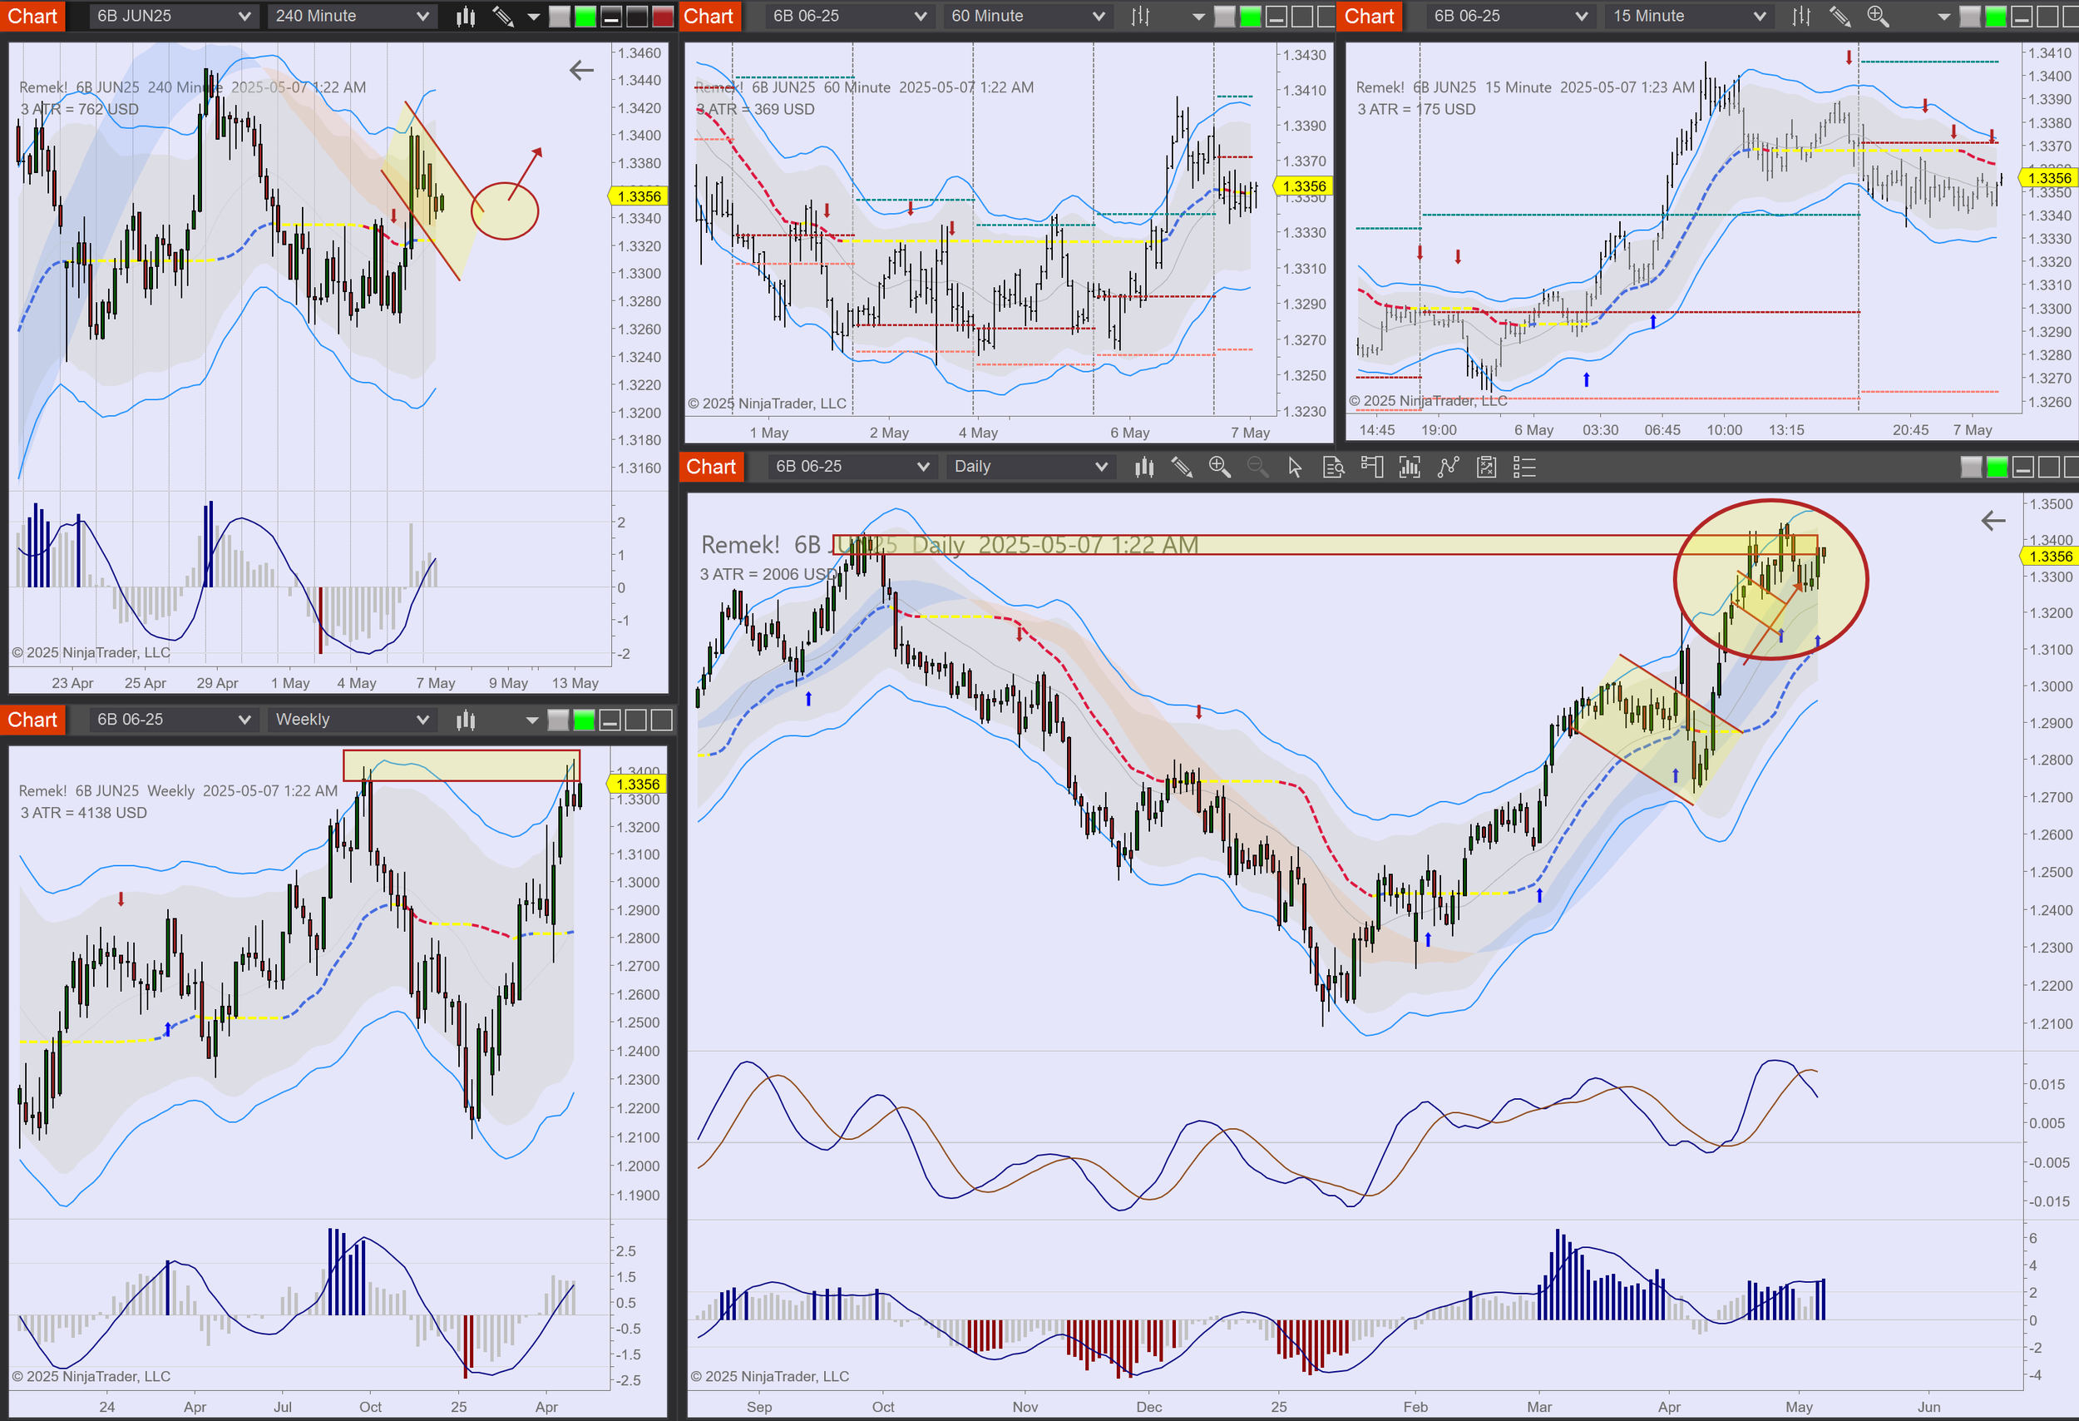Click back arrow on Daily chart panel
The width and height of the screenshot is (2079, 1421).
pyautogui.click(x=1993, y=520)
